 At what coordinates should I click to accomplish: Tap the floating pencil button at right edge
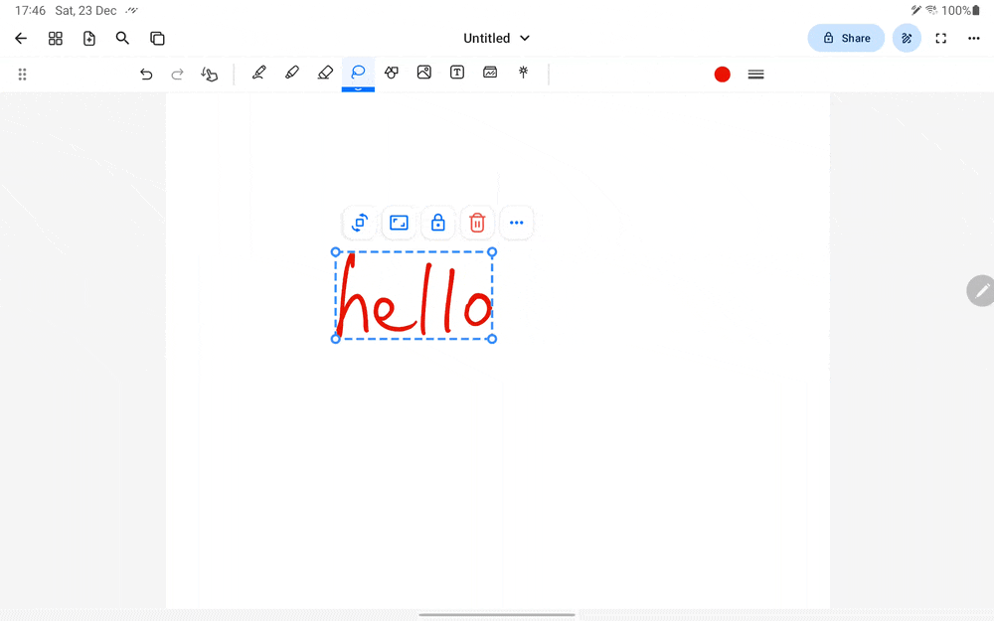coord(981,291)
